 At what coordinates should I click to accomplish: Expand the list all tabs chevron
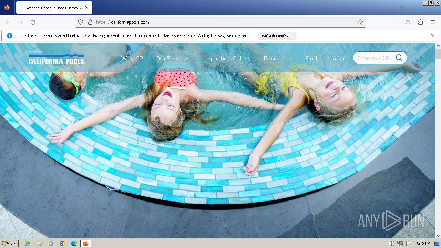pyautogui.click(x=402, y=8)
